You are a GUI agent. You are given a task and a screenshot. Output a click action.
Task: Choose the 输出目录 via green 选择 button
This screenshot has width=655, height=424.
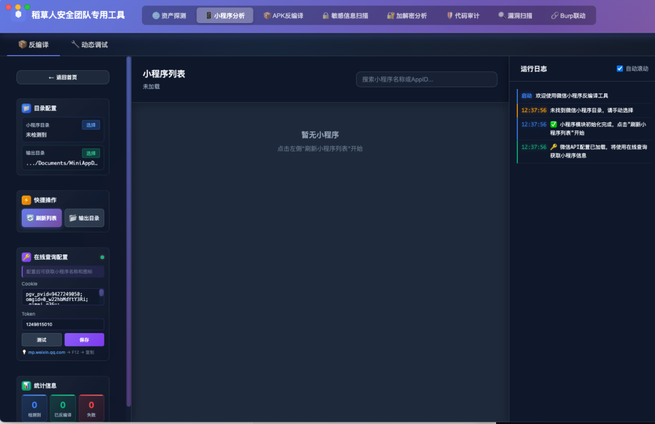90,153
